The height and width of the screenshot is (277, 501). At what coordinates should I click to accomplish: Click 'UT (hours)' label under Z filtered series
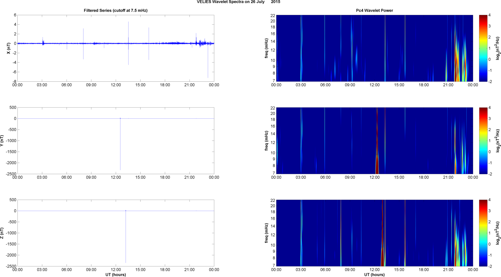pyautogui.click(x=115, y=274)
